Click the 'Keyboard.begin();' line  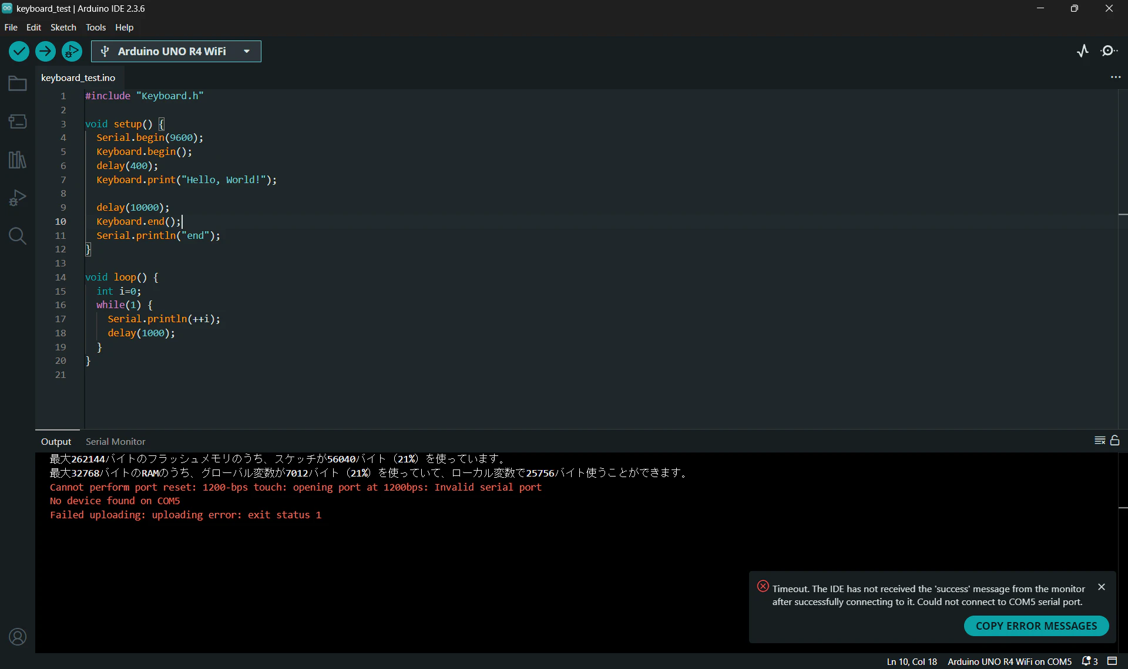(145, 151)
